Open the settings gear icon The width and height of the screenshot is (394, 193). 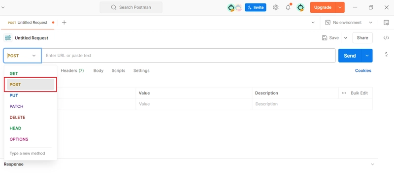[x=276, y=7]
